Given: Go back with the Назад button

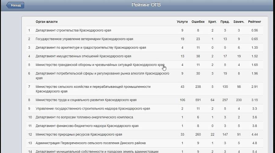Looking at the screenshot, I should [15, 5].
